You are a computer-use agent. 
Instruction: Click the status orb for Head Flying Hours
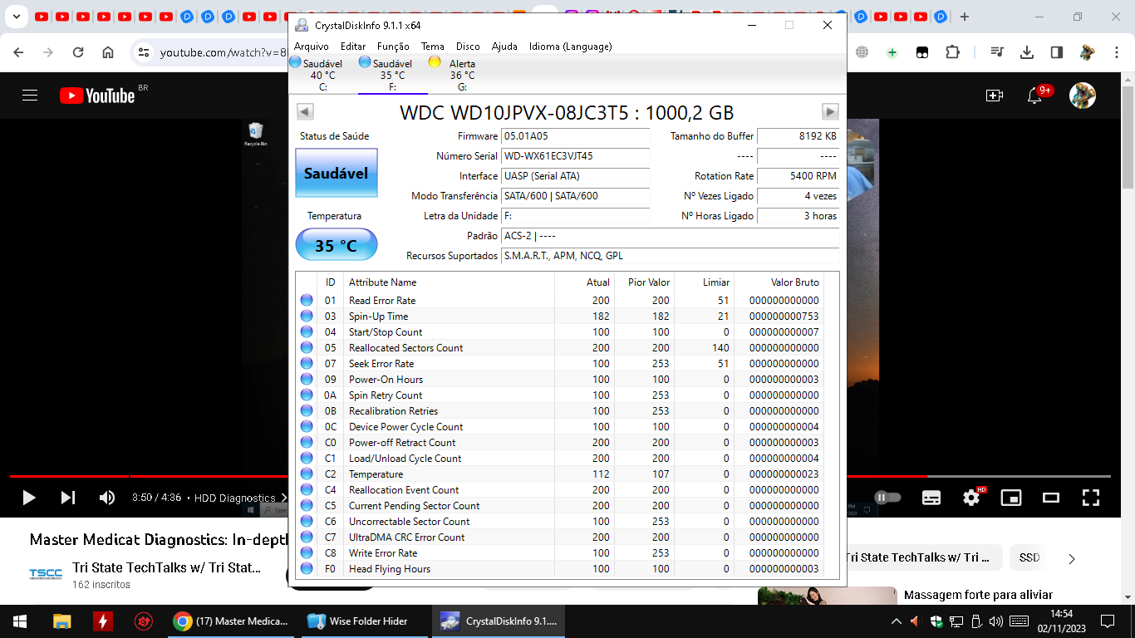point(307,568)
